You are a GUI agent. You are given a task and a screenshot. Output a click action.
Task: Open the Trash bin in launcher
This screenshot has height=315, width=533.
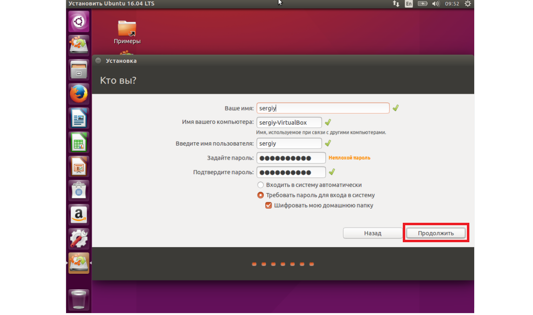(79, 299)
